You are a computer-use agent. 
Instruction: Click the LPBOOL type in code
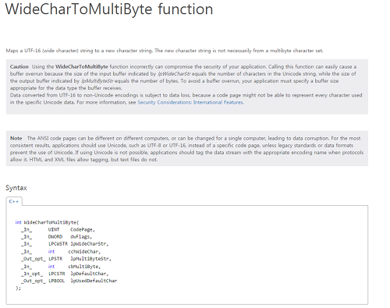pos(56,281)
